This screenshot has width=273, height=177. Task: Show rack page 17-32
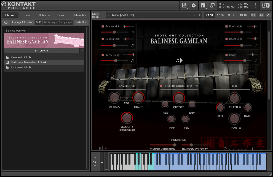click(x=221, y=15)
